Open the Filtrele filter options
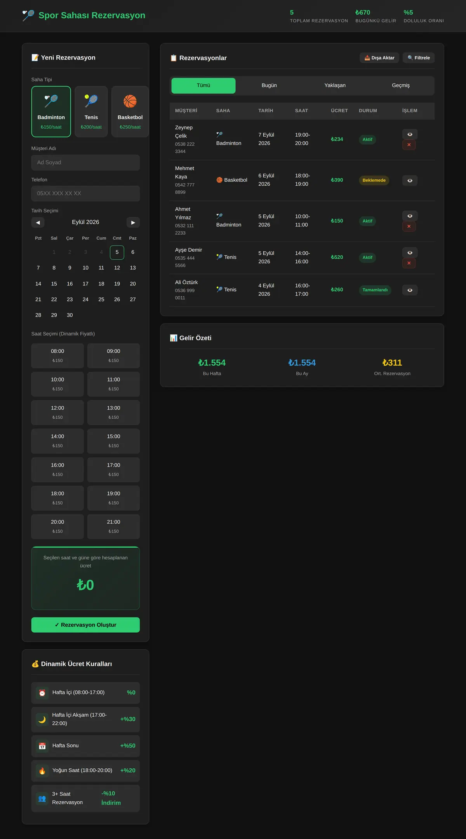The width and height of the screenshot is (466, 839). click(x=419, y=58)
